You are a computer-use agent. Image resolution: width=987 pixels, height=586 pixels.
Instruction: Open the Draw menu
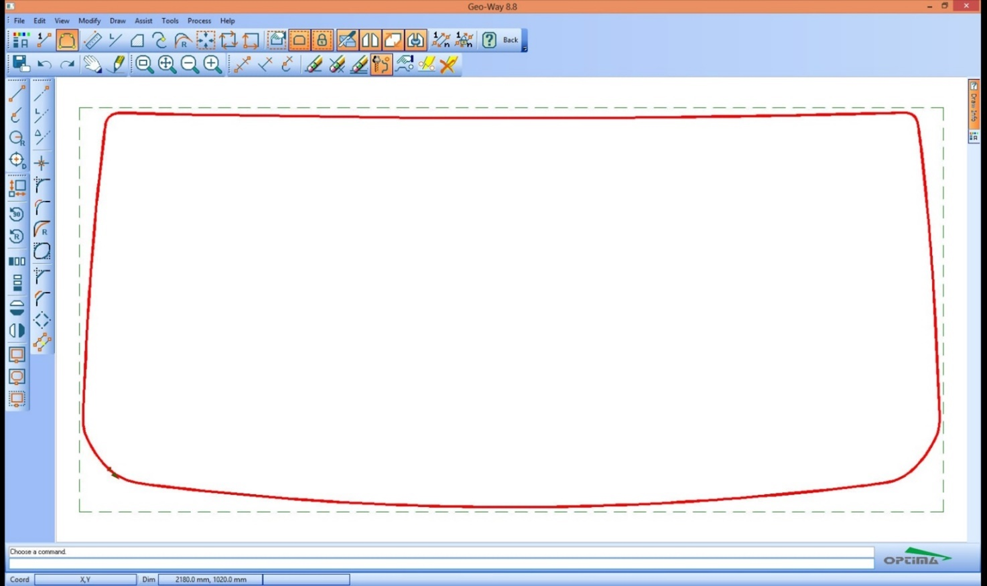[x=118, y=21]
